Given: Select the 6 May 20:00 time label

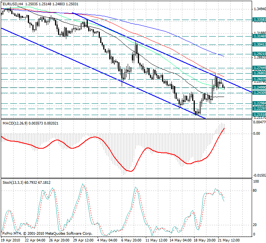Looking at the screenshot, I should [x=131, y=240].
